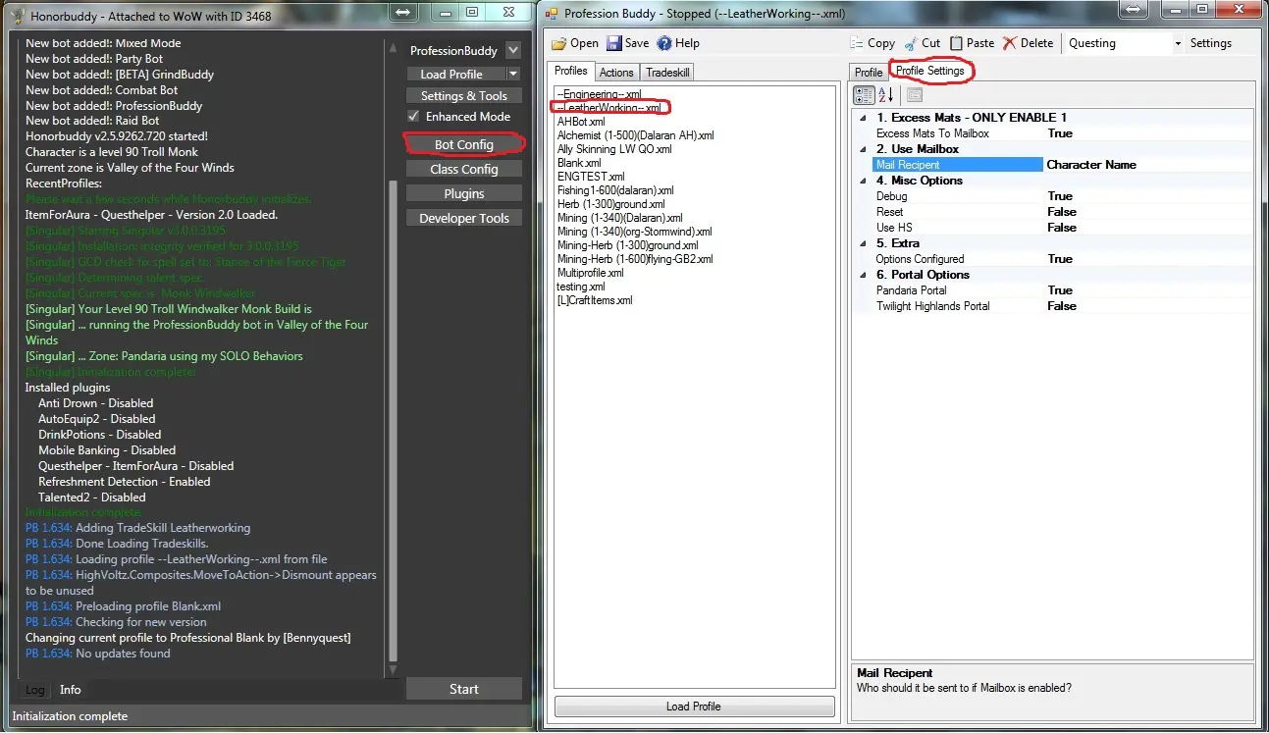This screenshot has width=1269, height=733.
Task: Open the Plugins window
Action: pyautogui.click(x=464, y=193)
